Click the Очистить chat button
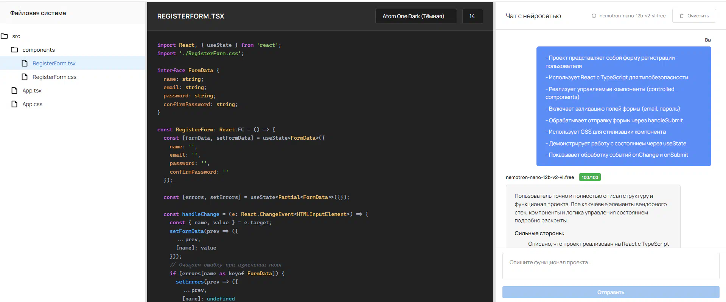726x302 pixels. pyautogui.click(x=694, y=16)
